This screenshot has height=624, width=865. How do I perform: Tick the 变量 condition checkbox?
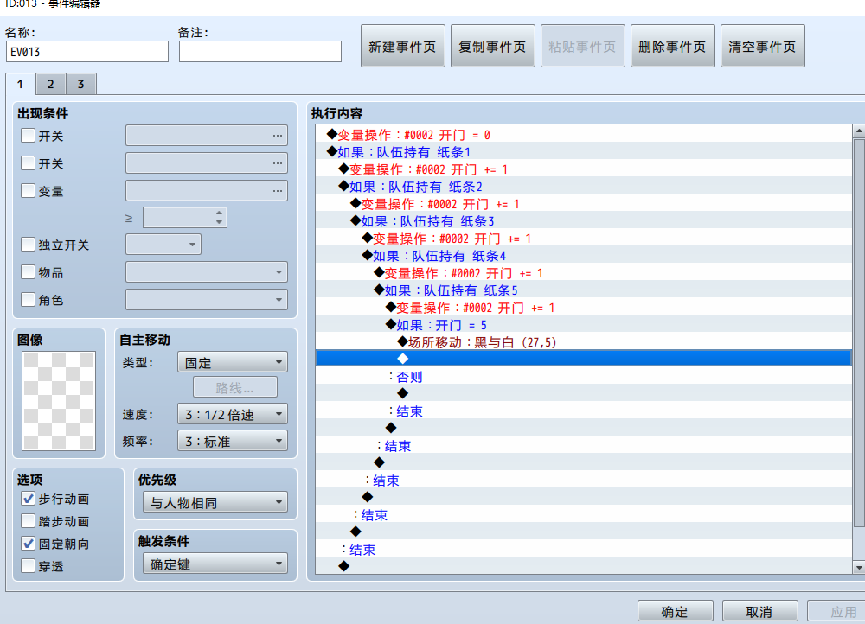point(29,191)
